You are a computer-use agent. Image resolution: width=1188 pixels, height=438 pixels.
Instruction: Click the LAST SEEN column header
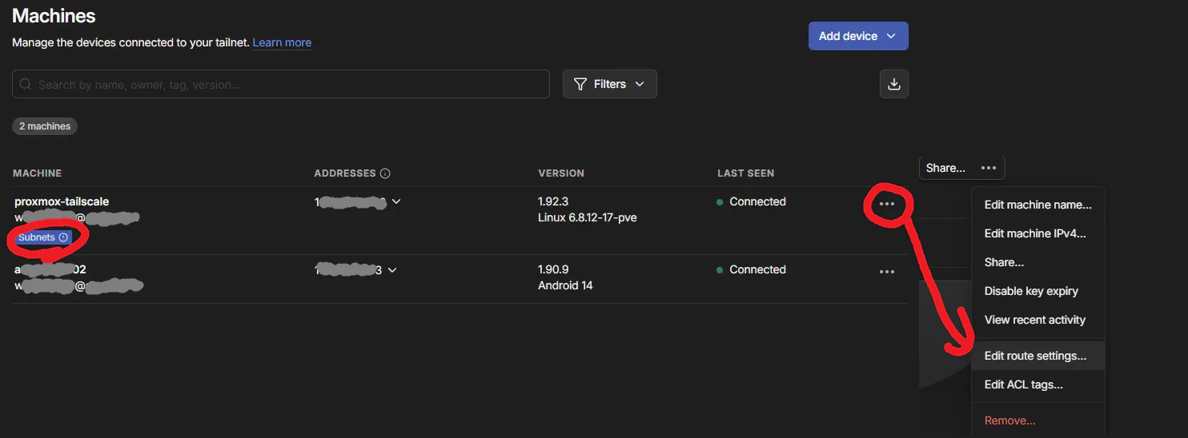point(745,173)
